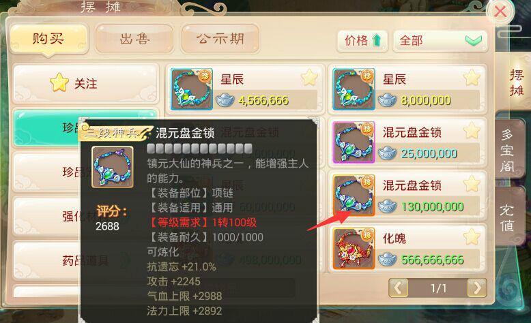The height and width of the screenshot is (323, 531).
Task: Favorite the 25,000,000 混元盘金锁 listing
Action: pyautogui.click(x=472, y=131)
